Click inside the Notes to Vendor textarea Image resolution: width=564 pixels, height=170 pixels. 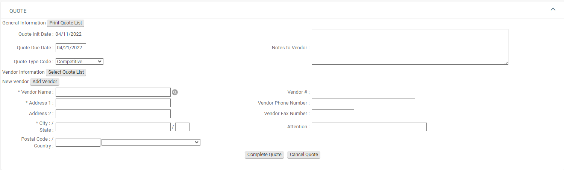[410, 47]
